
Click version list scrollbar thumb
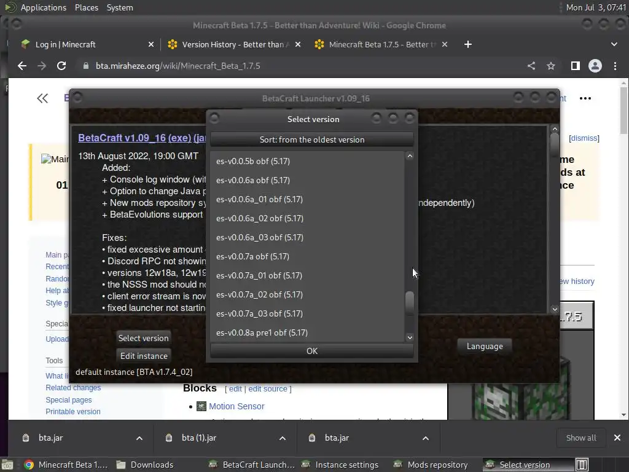(x=410, y=303)
